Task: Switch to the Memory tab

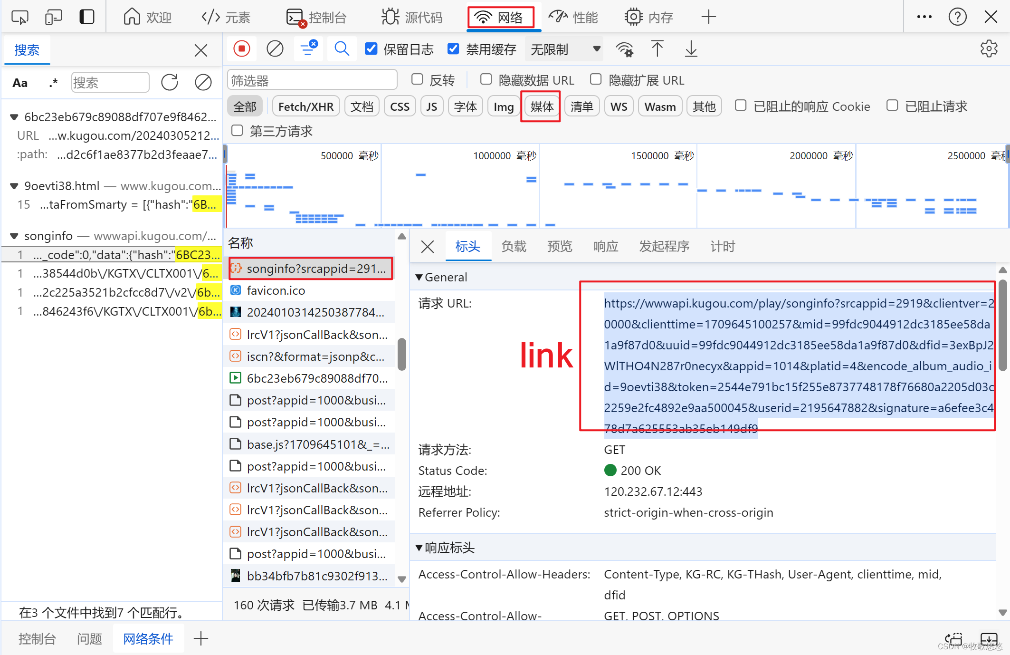Action: [x=648, y=17]
